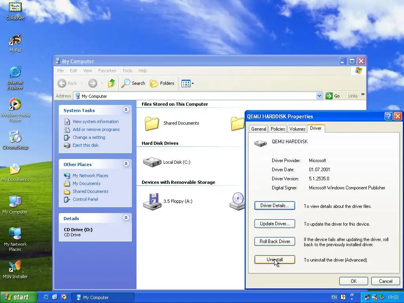Collapse the Details panel
Viewport: 404px width, 303px height.
coord(126,218)
